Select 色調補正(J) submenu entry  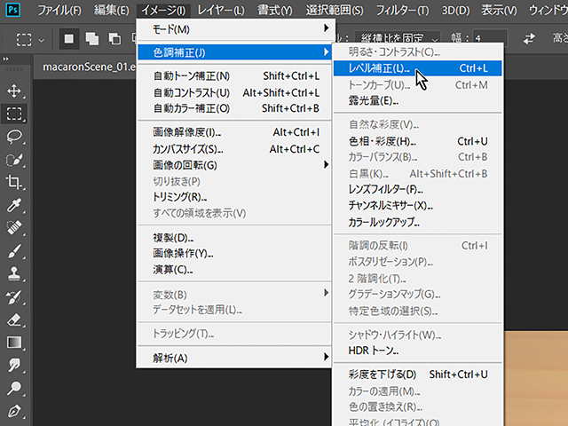234,52
